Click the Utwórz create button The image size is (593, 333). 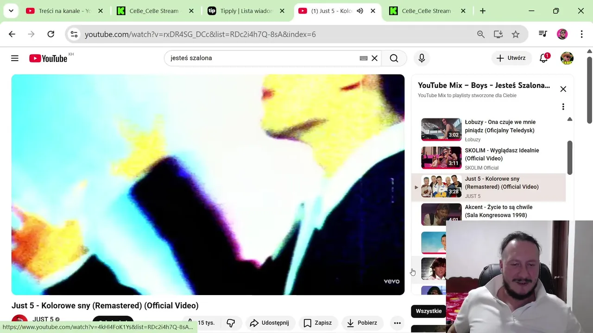click(511, 58)
